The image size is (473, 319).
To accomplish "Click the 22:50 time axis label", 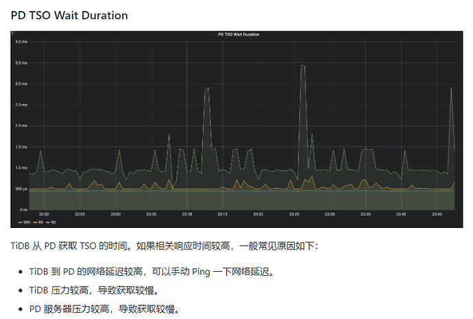I will (44, 214).
